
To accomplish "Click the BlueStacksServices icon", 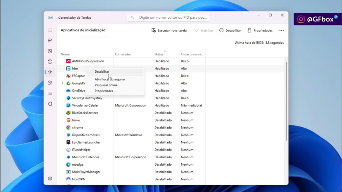I will 68,113.
